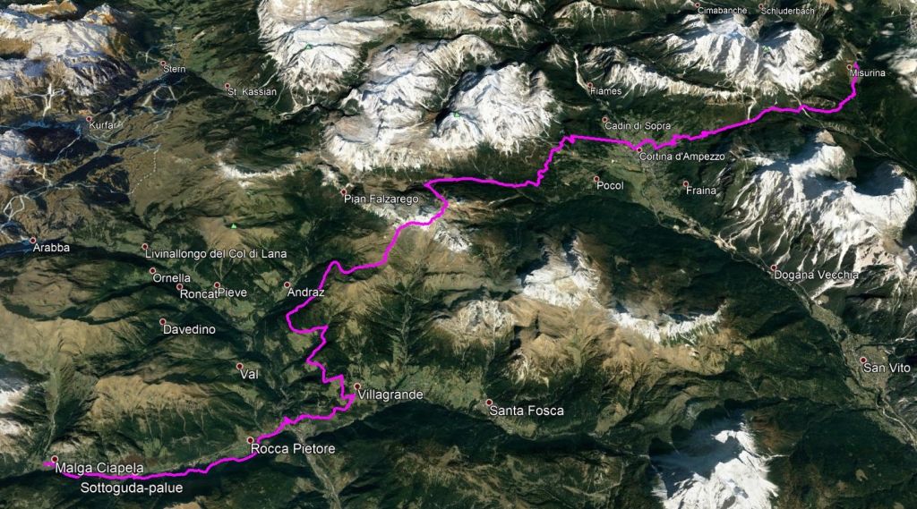The width and height of the screenshot is (917, 509).
Task: Click the San Vito place marker
Action: pyautogui.click(x=863, y=361)
